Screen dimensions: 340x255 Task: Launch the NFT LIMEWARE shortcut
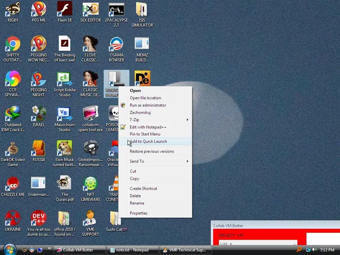(90, 189)
